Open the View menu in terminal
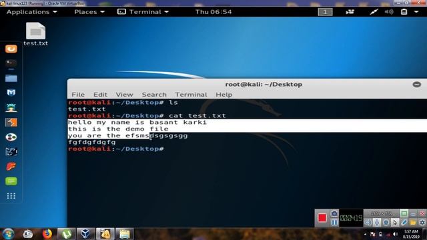This screenshot has height=240, width=427. (125, 95)
